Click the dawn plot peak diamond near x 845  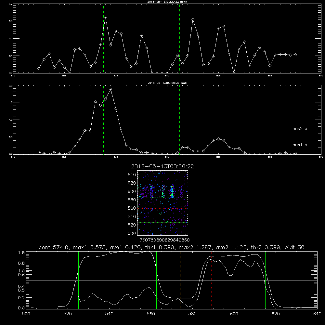[x=193, y=19]
